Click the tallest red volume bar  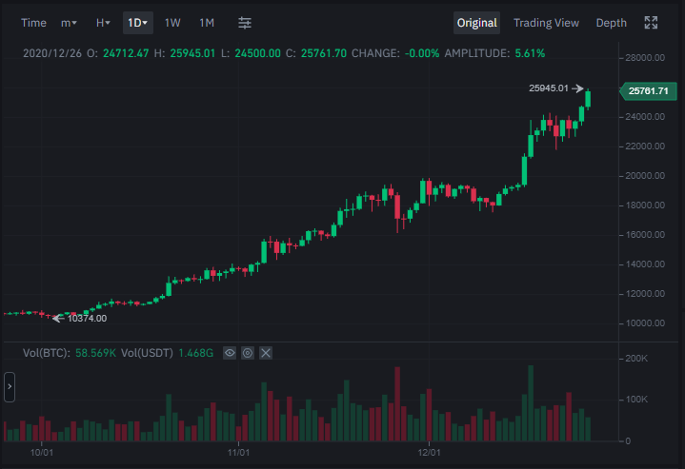coord(397,404)
